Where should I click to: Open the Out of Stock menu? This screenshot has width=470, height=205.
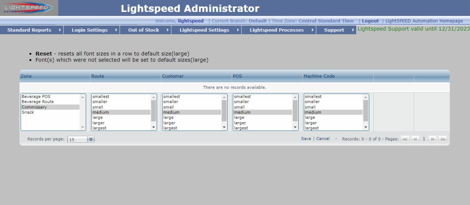tap(146, 30)
